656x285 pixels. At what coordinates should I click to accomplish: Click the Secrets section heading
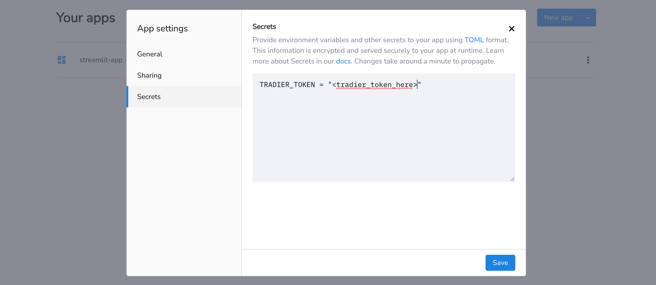coord(264,27)
